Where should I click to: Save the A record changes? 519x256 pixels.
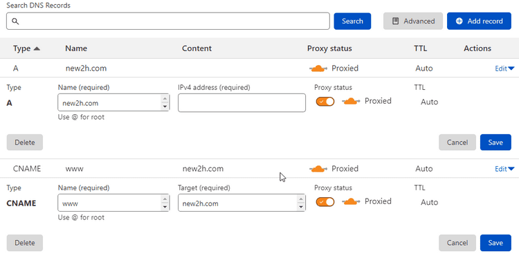click(x=495, y=143)
